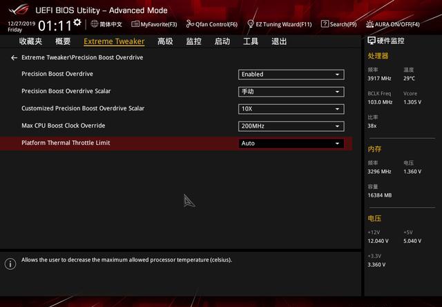Launch EZ Tuning Wizard(F11)

(280, 24)
